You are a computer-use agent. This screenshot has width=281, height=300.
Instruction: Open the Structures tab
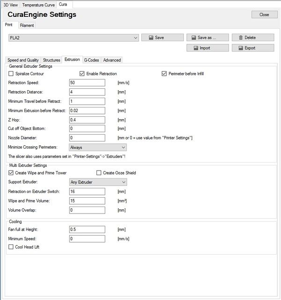[x=52, y=60]
